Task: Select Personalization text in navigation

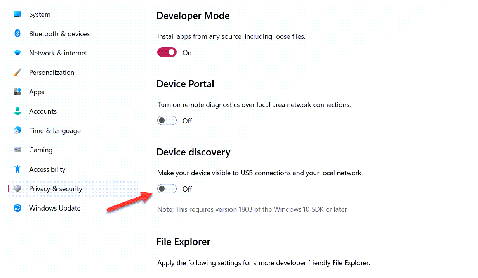Action: pyautogui.click(x=52, y=73)
